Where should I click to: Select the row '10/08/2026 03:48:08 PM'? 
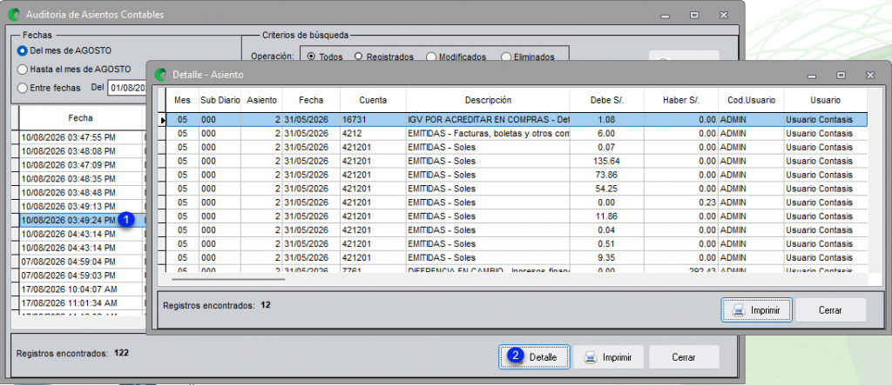click(x=81, y=151)
